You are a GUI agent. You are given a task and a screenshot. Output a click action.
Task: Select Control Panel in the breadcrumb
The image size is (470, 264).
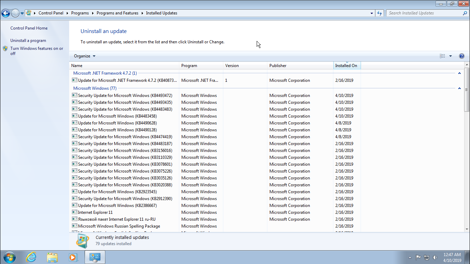[x=51, y=13]
